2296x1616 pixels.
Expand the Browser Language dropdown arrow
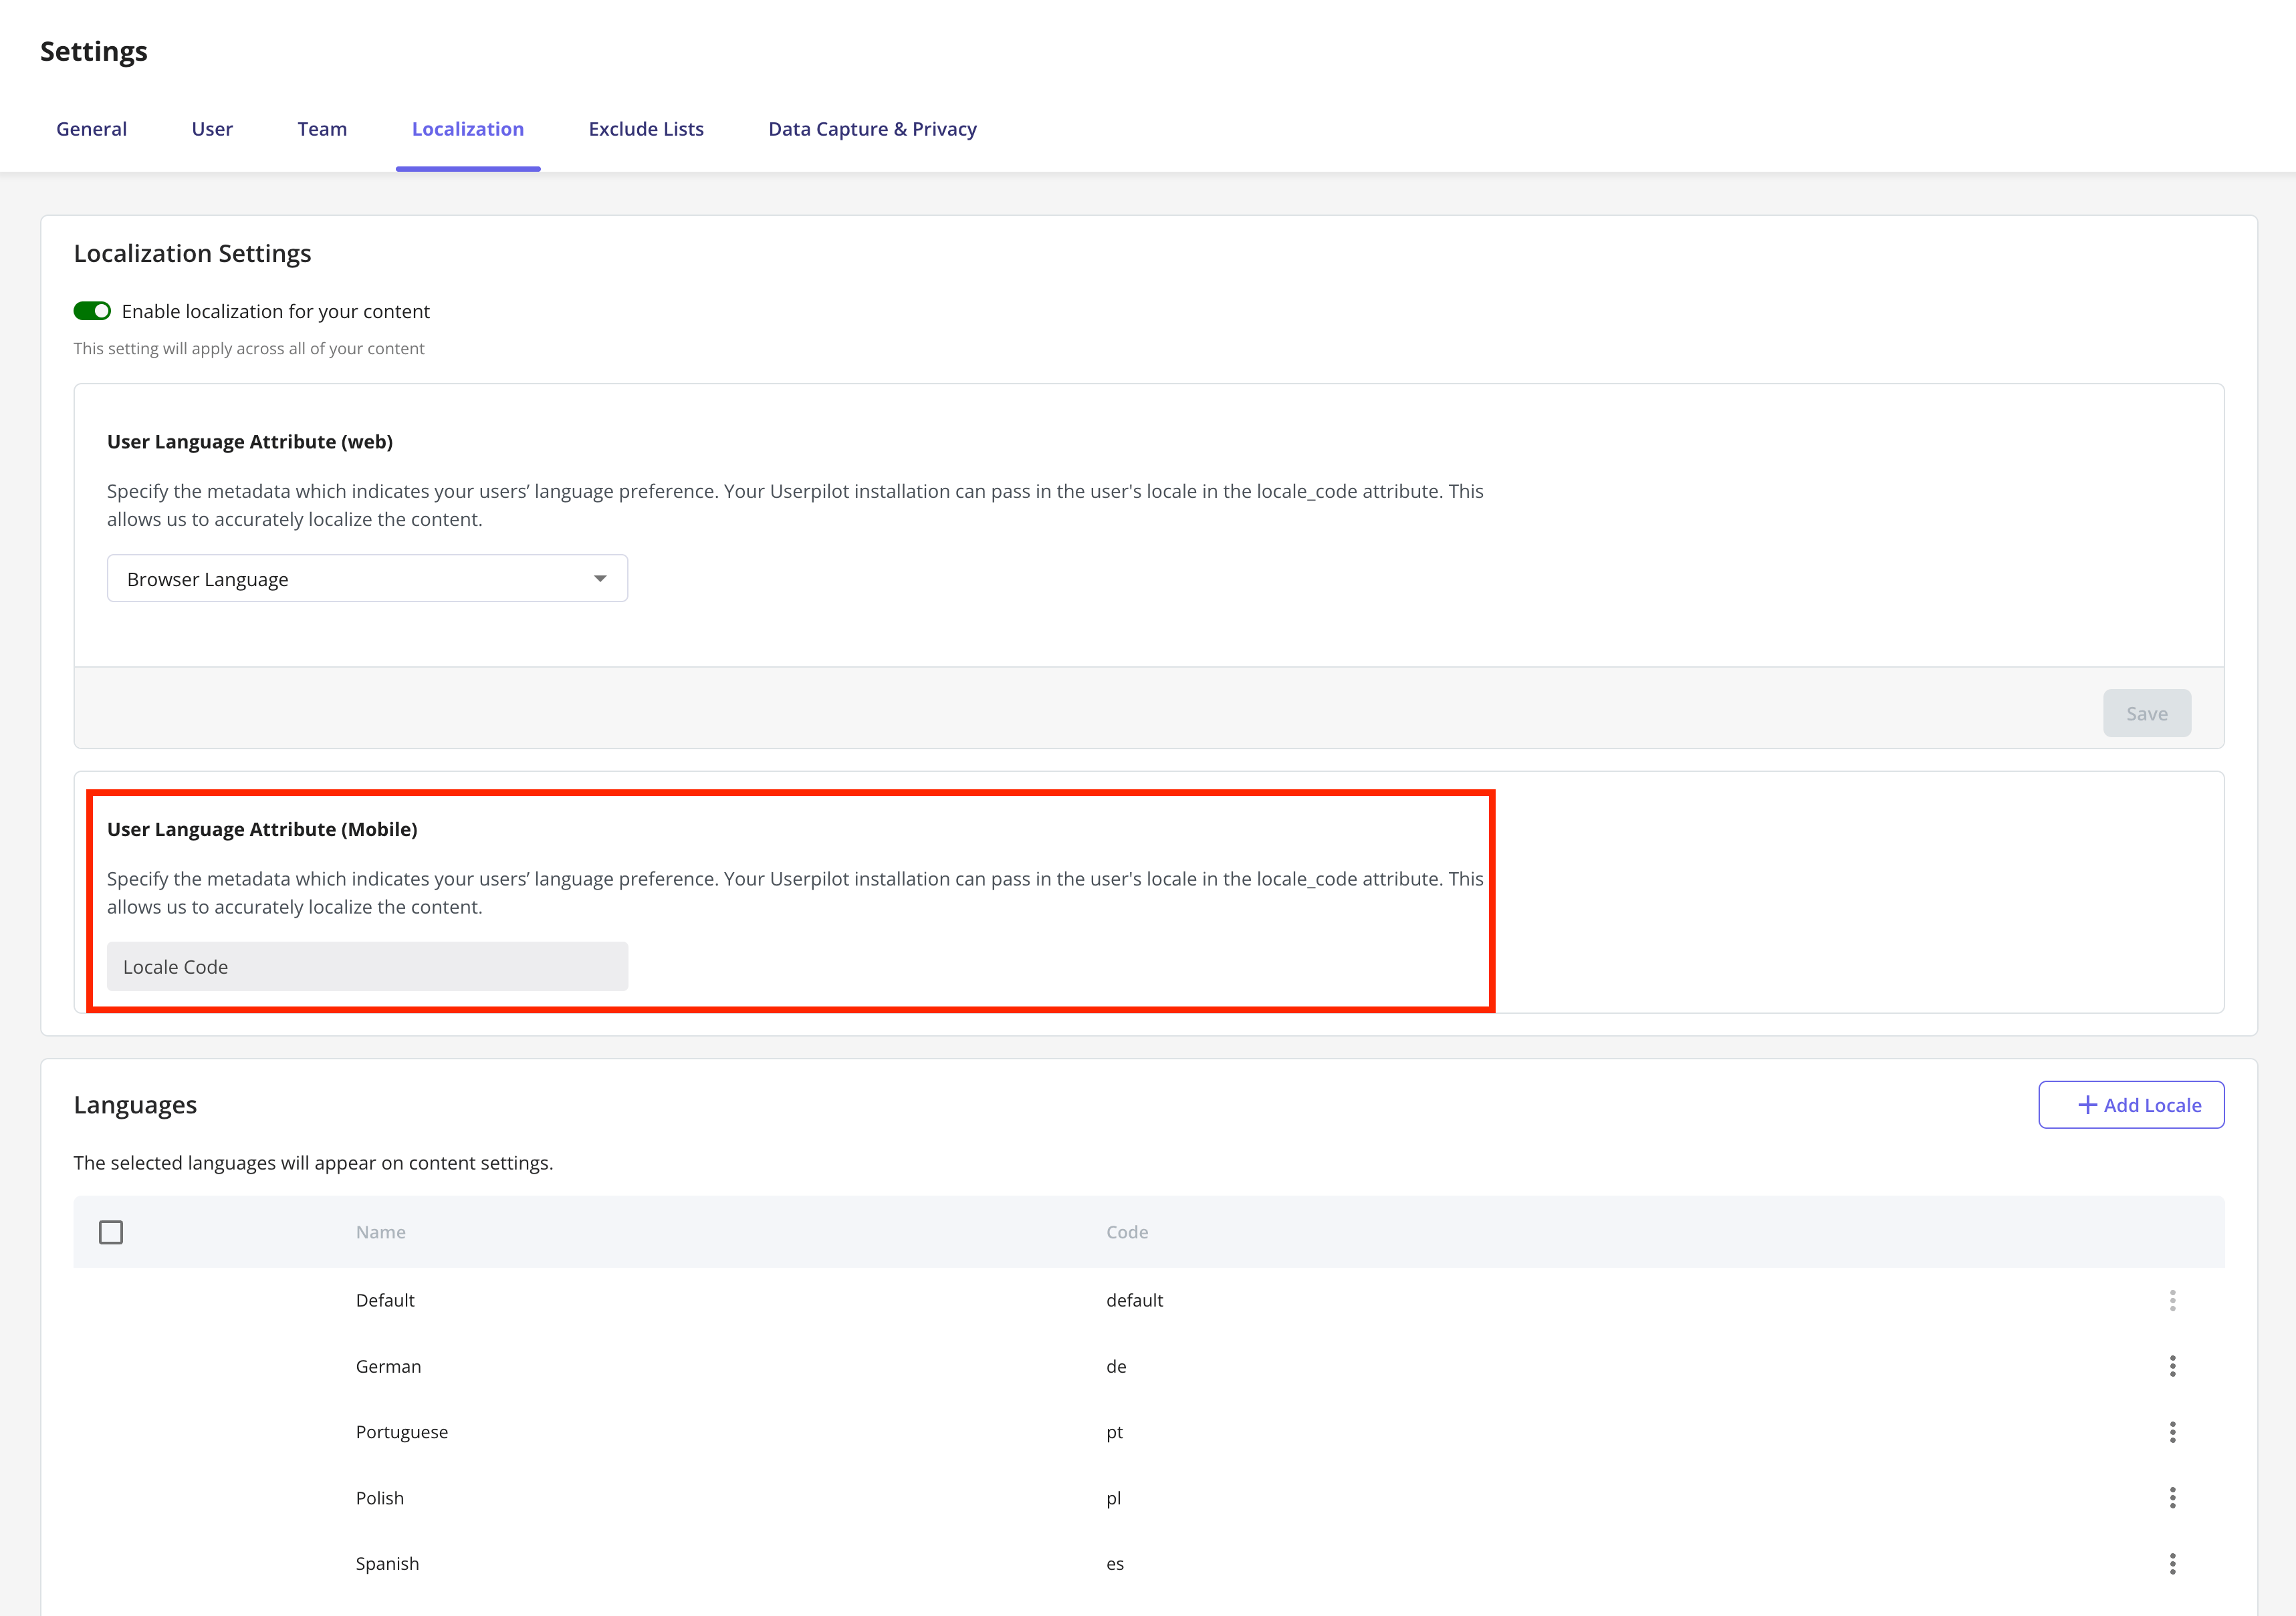600,579
